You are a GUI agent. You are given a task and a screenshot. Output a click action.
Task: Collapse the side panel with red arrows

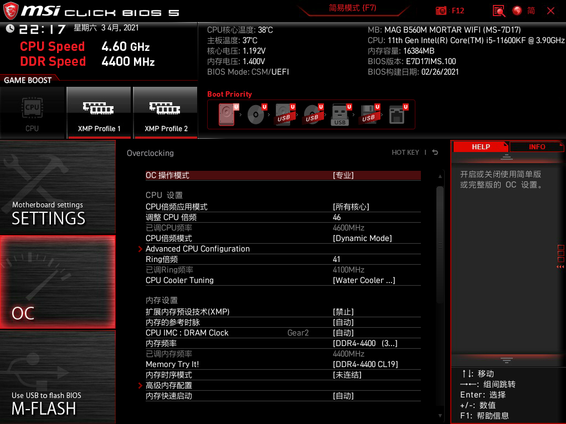pos(560,266)
